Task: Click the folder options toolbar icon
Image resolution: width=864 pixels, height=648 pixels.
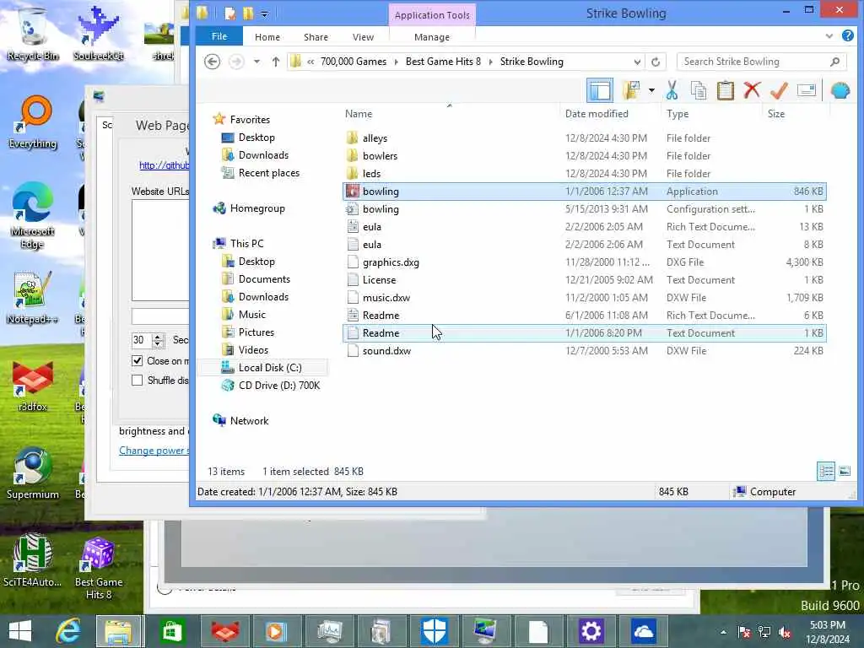Action: 631,90
